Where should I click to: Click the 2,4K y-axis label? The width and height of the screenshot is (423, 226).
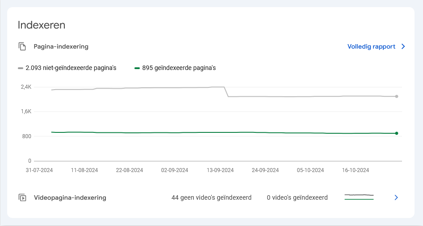[26, 87]
